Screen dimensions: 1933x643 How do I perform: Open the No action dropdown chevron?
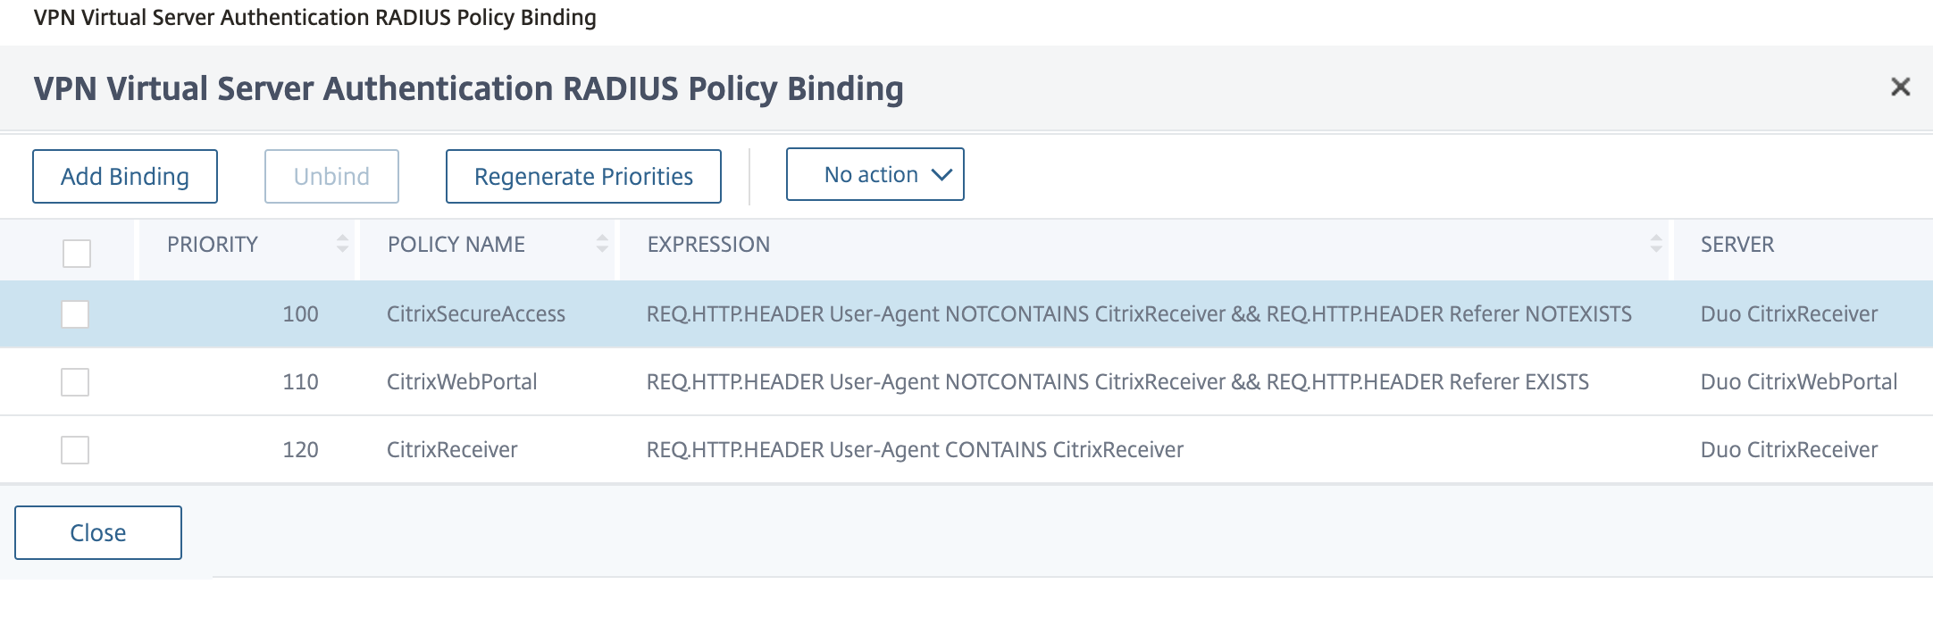click(x=941, y=175)
